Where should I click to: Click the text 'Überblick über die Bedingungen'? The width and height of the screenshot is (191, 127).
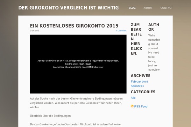pyautogui.click(x=50, y=116)
